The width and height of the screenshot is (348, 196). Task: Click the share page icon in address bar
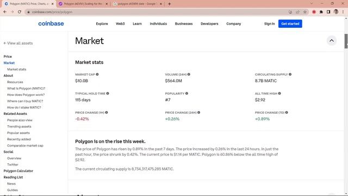tap(297, 12)
